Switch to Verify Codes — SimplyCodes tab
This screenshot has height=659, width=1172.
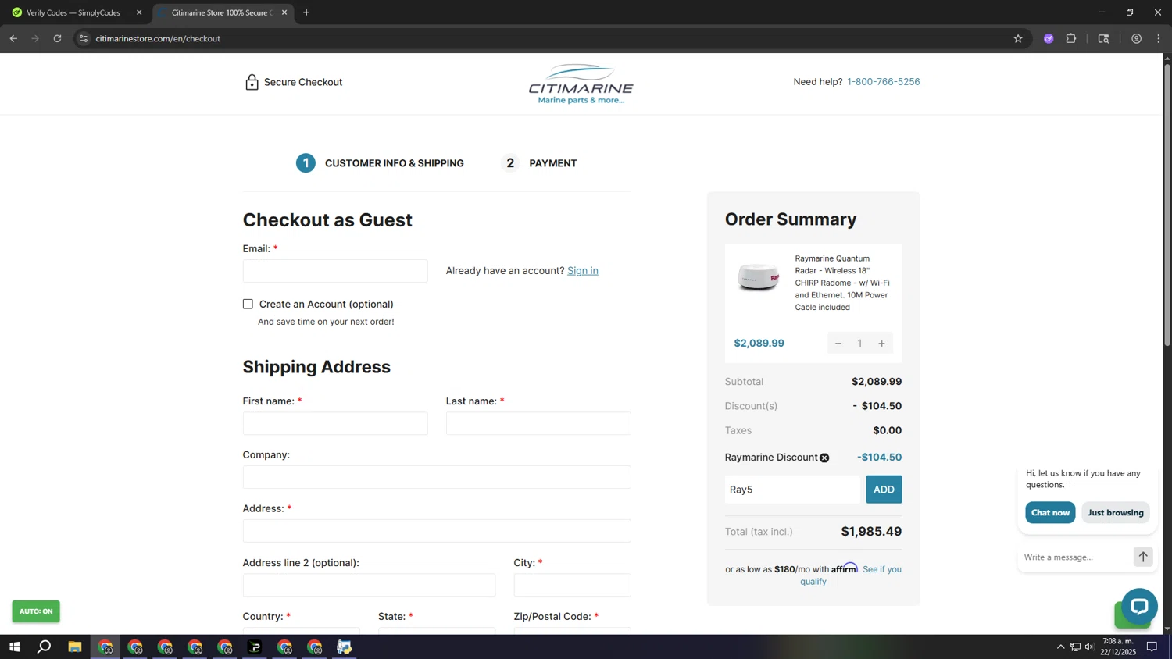pyautogui.click(x=73, y=12)
